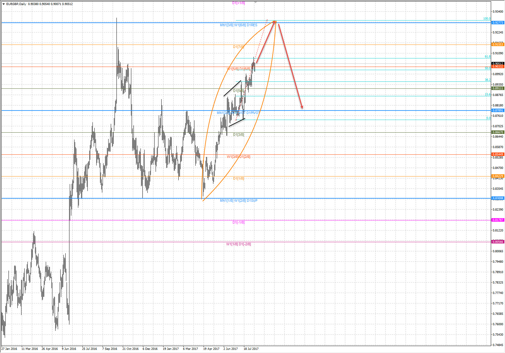Click the triangle beside EURGBP,Daily title
Screen dimensions: 505x353
click(x=4, y=4)
